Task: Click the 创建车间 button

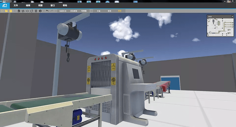Action: tap(63, 11)
